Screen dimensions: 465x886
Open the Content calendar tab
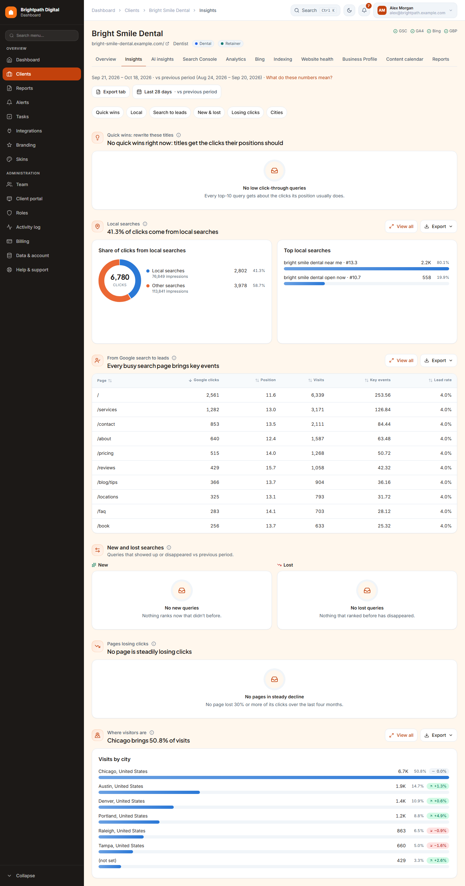[405, 59]
